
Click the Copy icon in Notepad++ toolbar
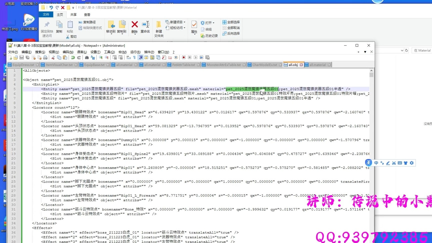pyautogui.click(x=59, y=57)
